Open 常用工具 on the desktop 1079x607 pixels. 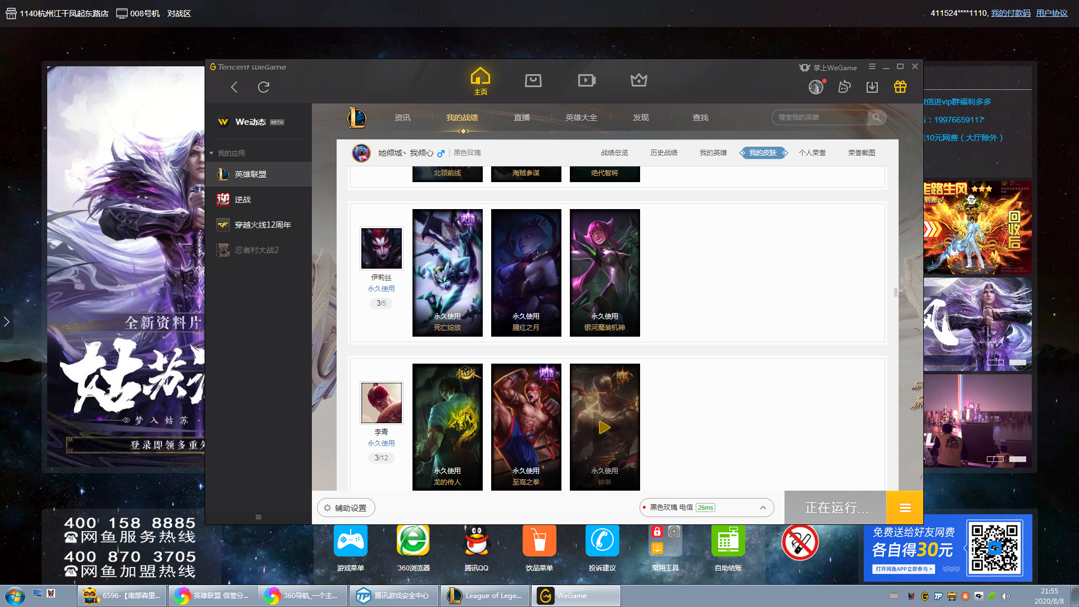(x=665, y=548)
